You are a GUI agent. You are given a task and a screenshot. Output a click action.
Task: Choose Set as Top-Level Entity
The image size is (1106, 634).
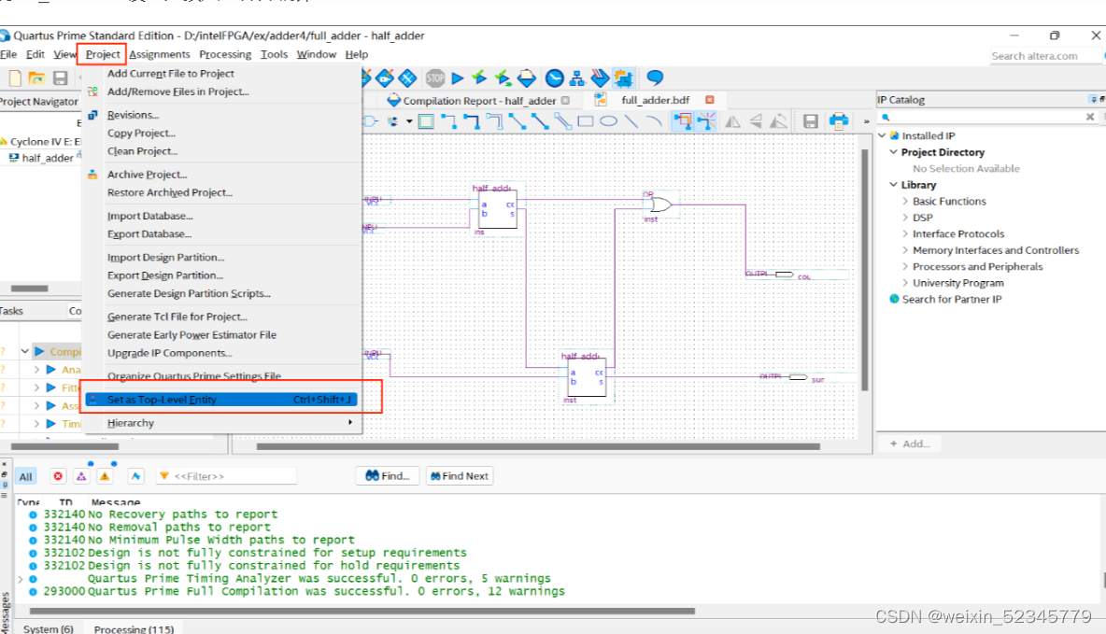coord(221,400)
